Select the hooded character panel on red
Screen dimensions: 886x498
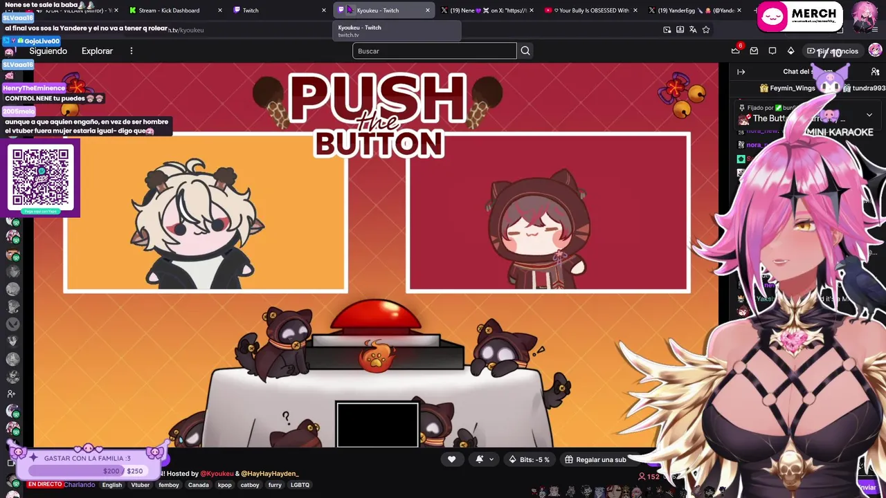click(549, 212)
